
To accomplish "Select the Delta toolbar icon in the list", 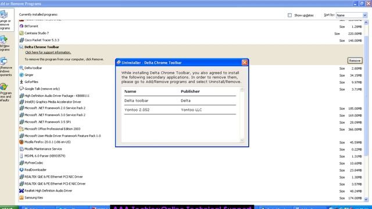I will pos(22,68).
